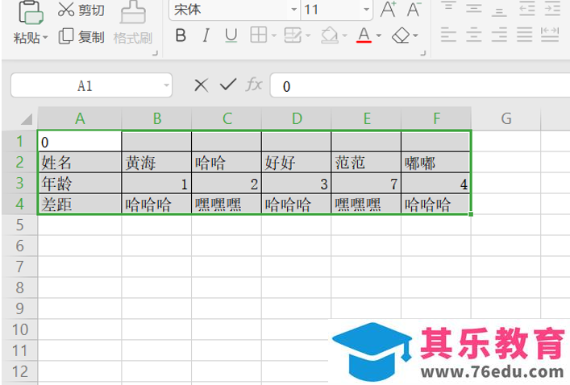Click cell containing 姓名
This screenshot has width=570, height=385.
80,163
